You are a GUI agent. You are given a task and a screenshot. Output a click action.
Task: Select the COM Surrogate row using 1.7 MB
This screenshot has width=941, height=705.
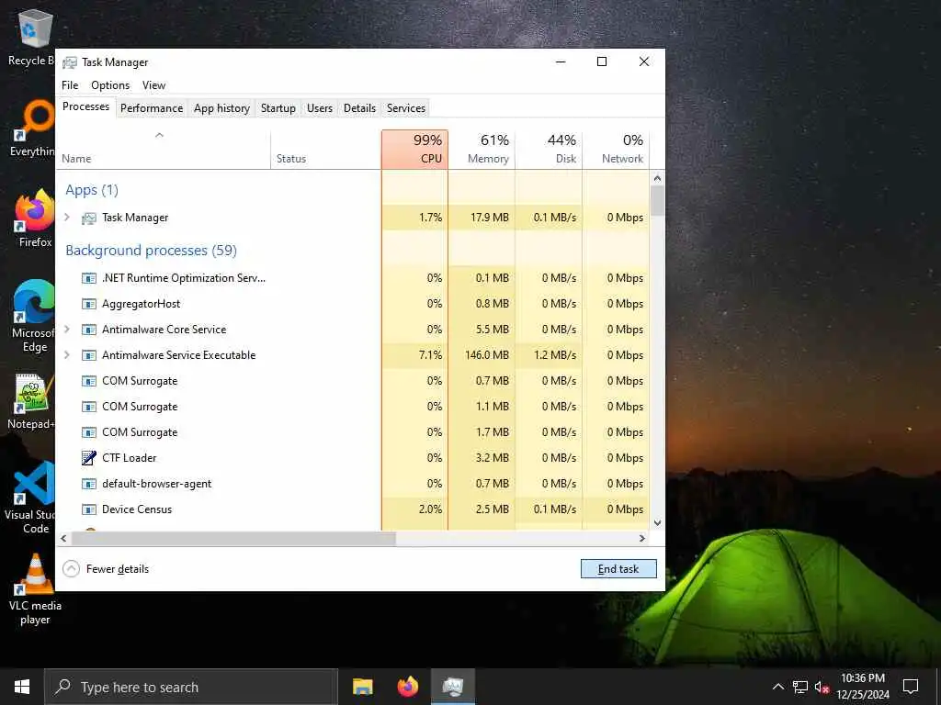353,433
